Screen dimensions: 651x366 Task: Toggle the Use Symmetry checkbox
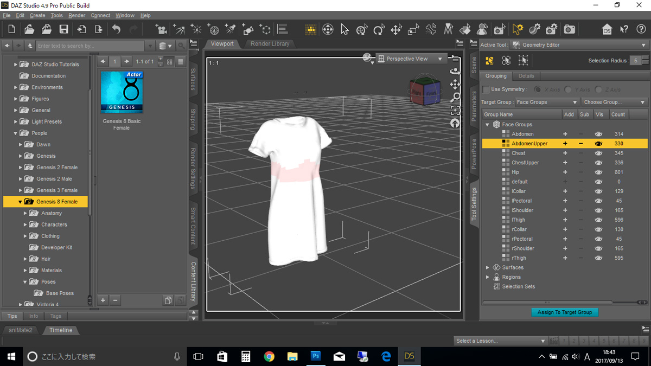click(486, 89)
